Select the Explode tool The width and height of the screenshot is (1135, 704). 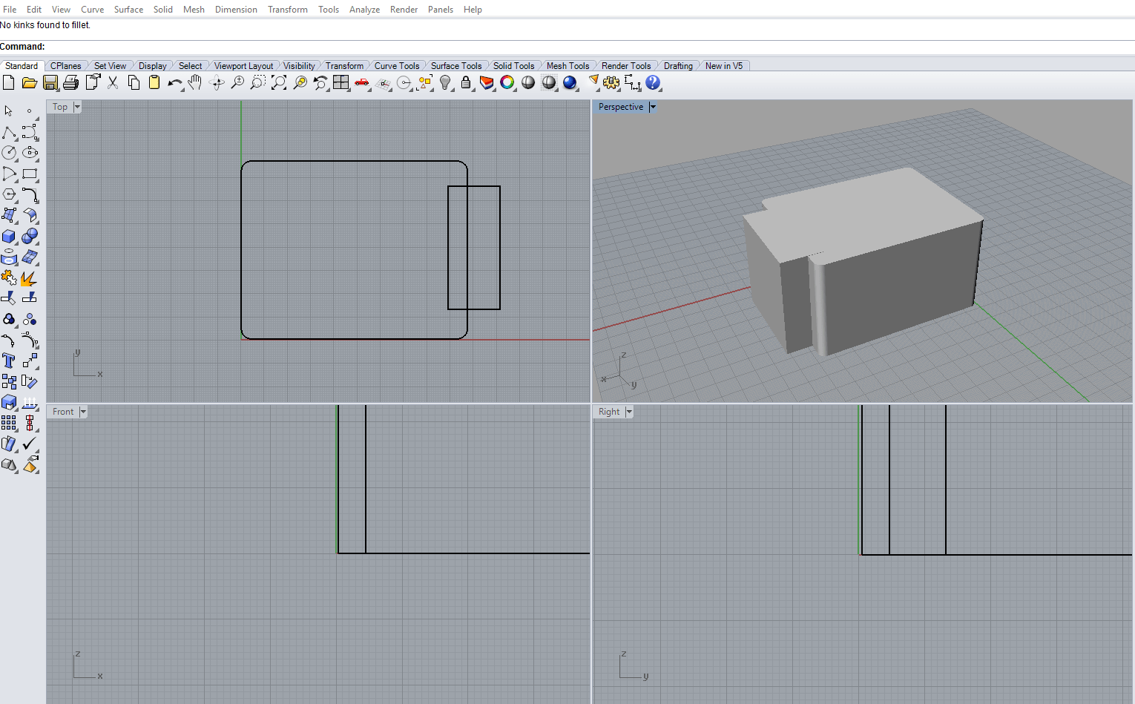(x=30, y=278)
